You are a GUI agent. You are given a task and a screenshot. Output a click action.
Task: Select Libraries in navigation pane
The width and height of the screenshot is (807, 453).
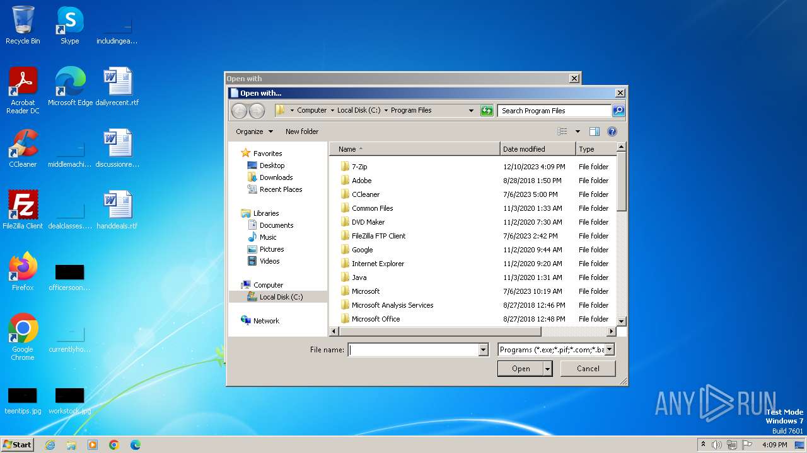pos(265,213)
